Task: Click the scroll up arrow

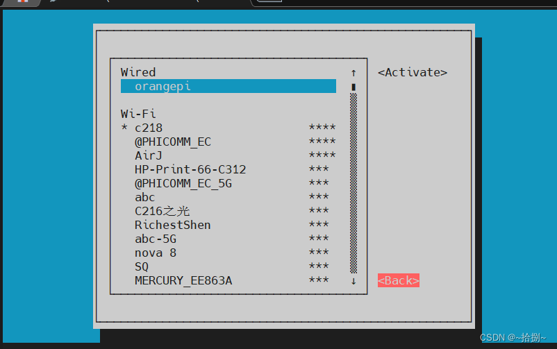Action: pos(354,73)
